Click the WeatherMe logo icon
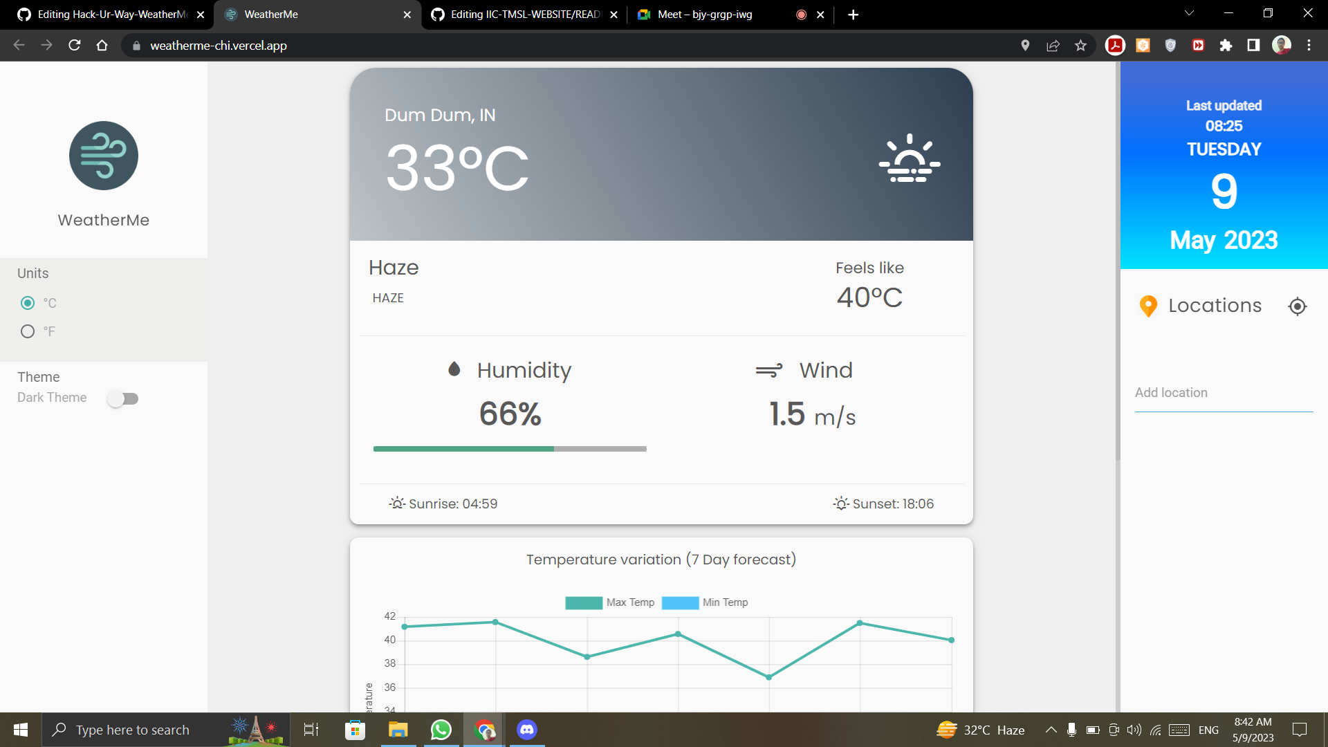This screenshot has width=1328, height=747. pos(103,155)
